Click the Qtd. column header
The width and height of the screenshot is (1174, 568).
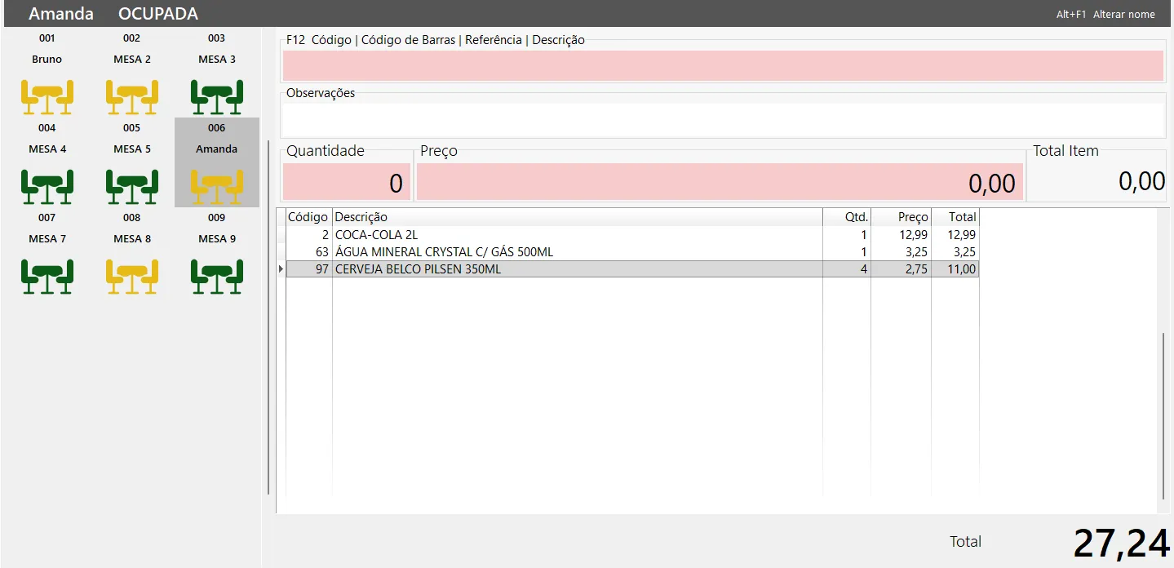click(847, 217)
